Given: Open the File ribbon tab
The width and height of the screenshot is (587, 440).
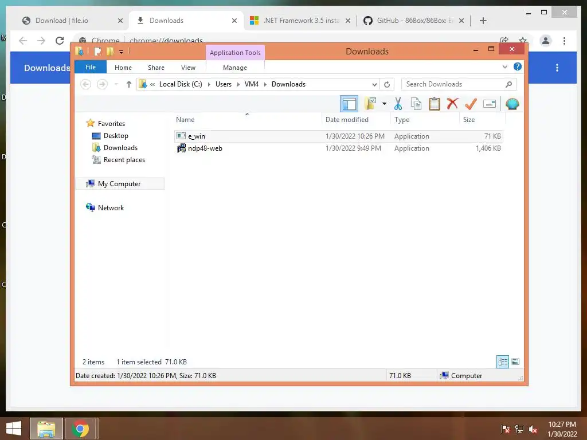Looking at the screenshot, I should (91, 68).
